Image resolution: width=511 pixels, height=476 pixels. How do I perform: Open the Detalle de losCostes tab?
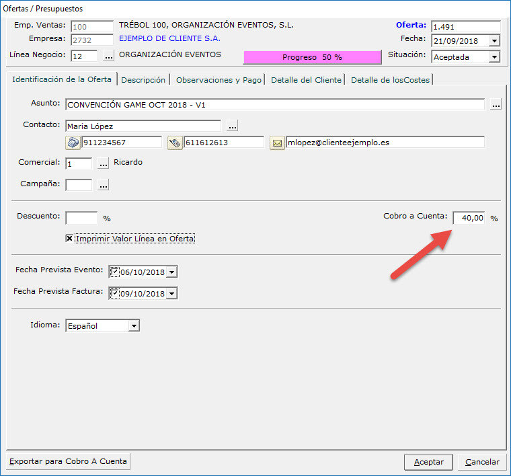(390, 80)
